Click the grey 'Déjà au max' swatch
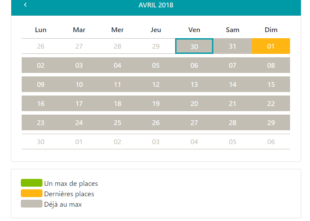 [x=32, y=204]
